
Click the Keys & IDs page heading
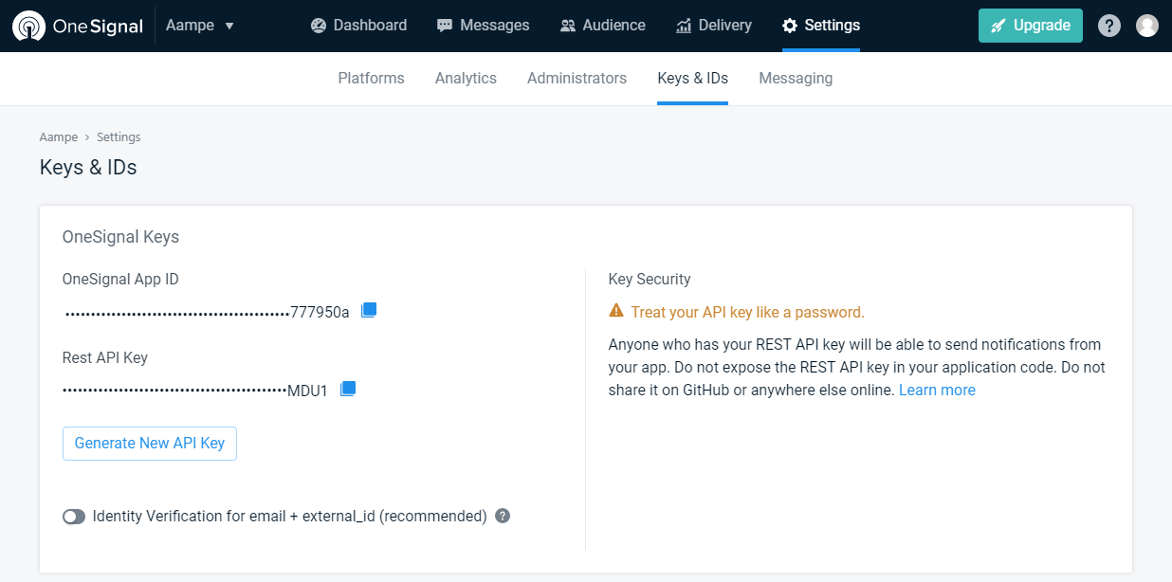(88, 168)
